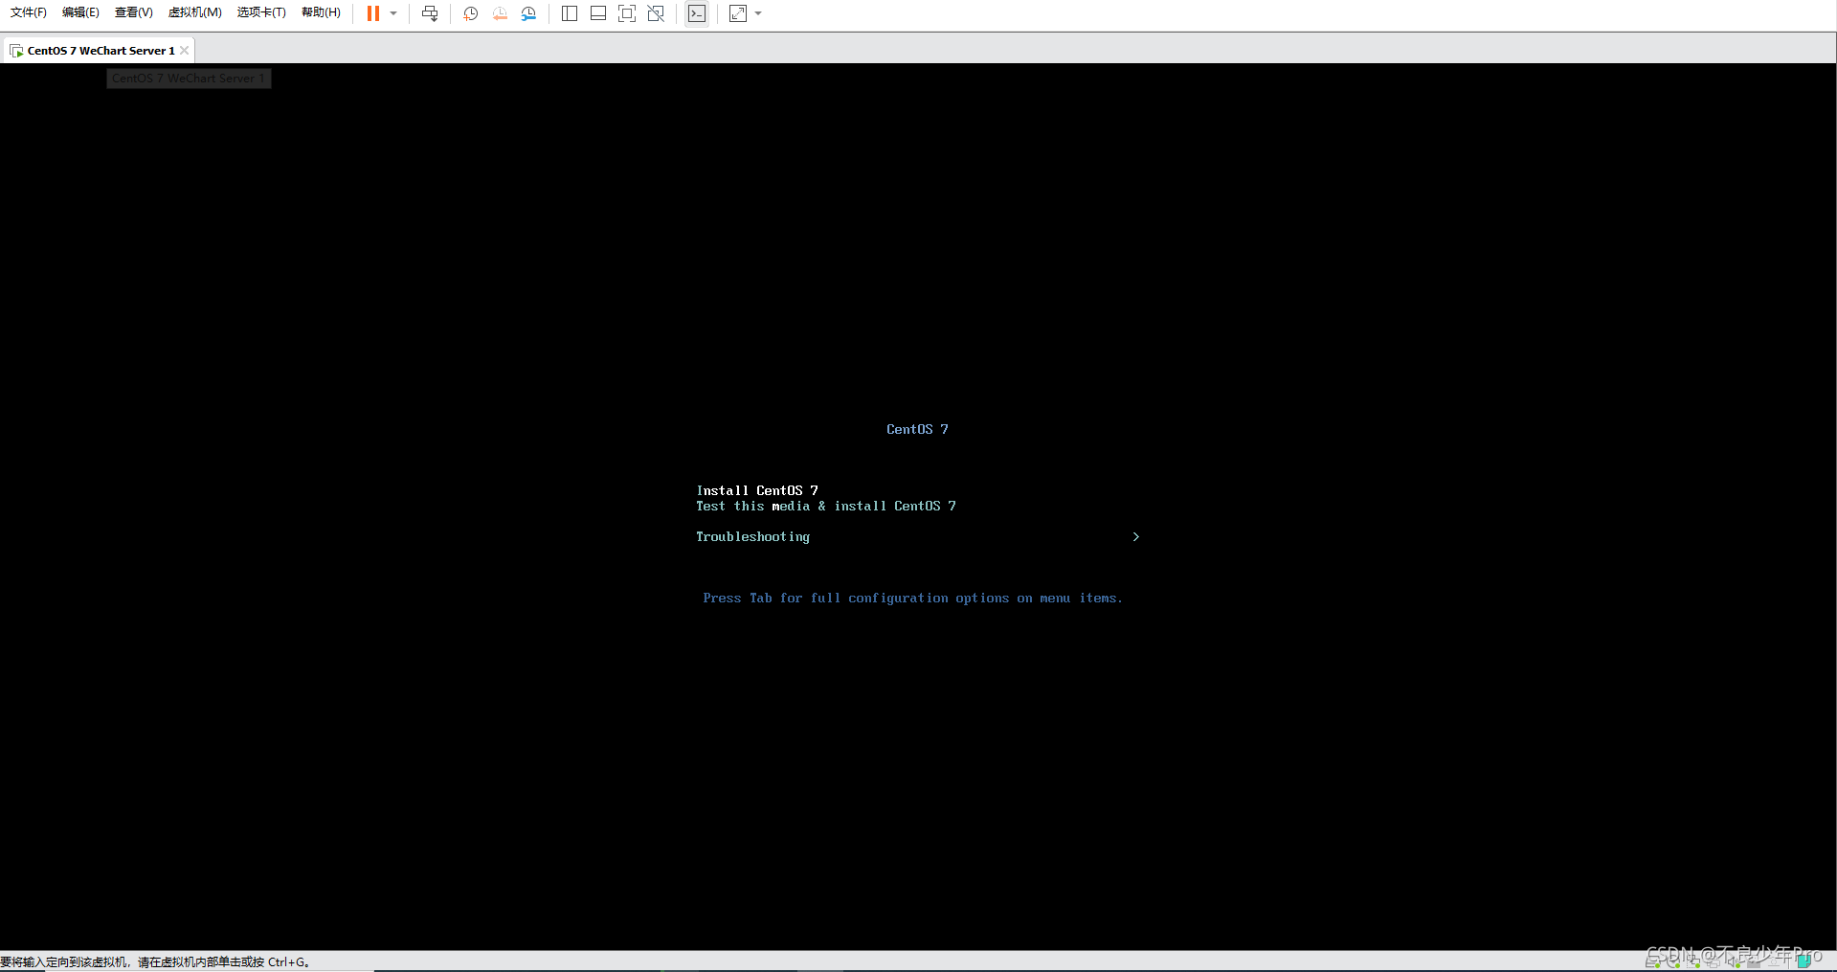Open the 查看(V) menu
Screen dimensions: 1837x972
(x=133, y=12)
